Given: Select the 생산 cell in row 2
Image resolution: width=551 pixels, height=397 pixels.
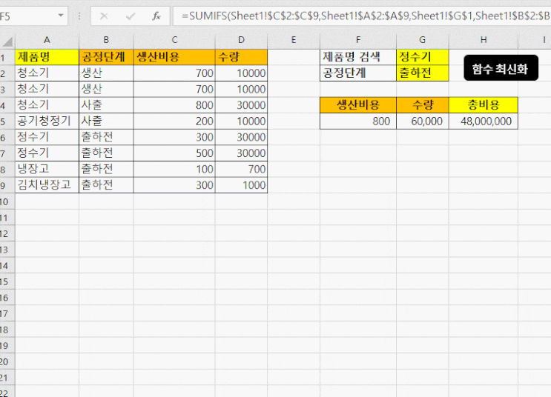Looking at the screenshot, I should (x=106, y=73).
